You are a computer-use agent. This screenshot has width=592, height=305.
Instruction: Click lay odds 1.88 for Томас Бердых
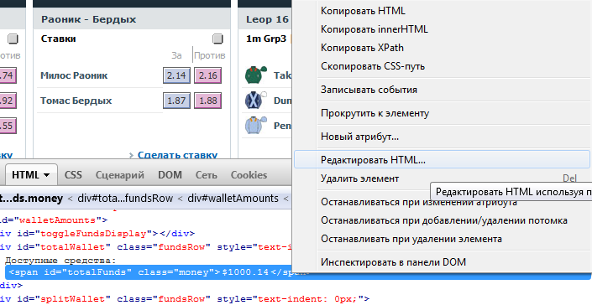(x=207, y=101)
